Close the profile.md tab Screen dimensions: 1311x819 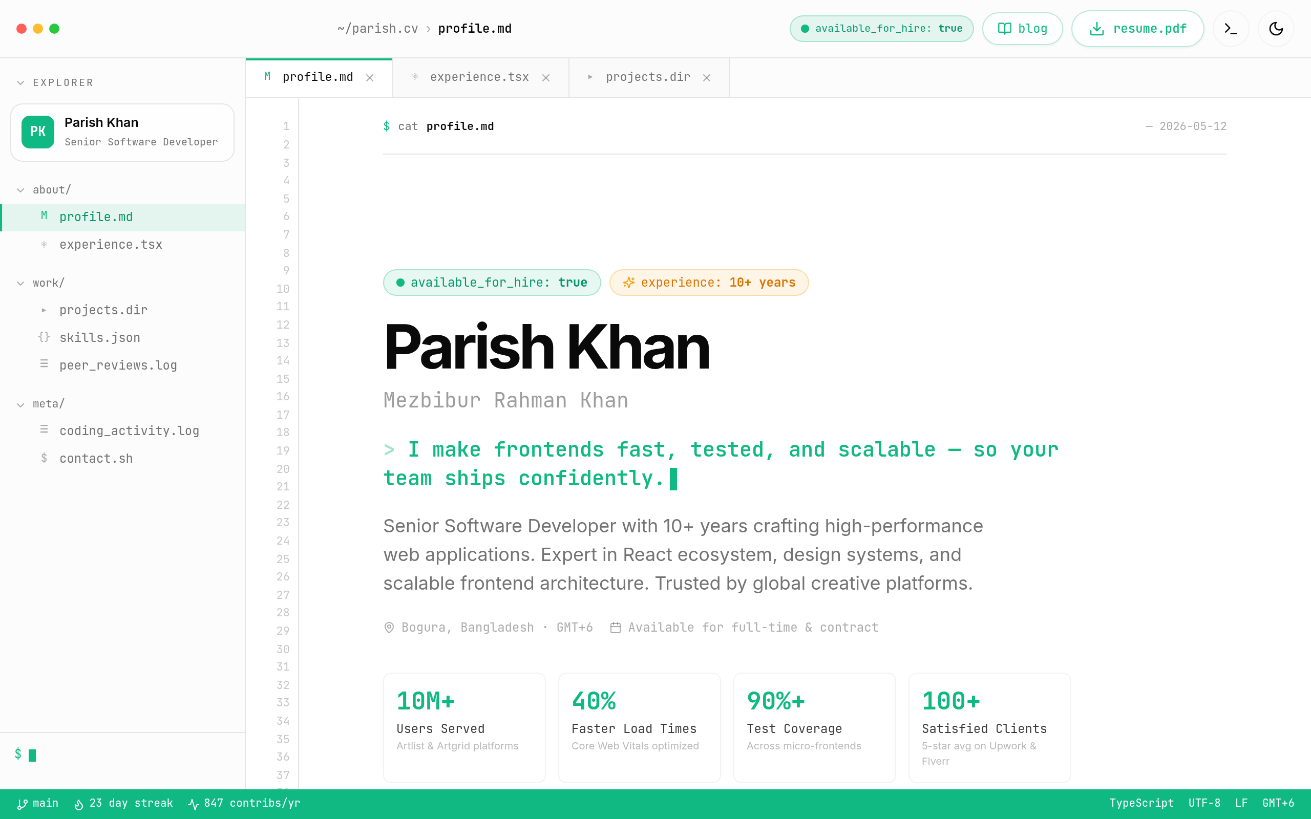coord(369,78)
